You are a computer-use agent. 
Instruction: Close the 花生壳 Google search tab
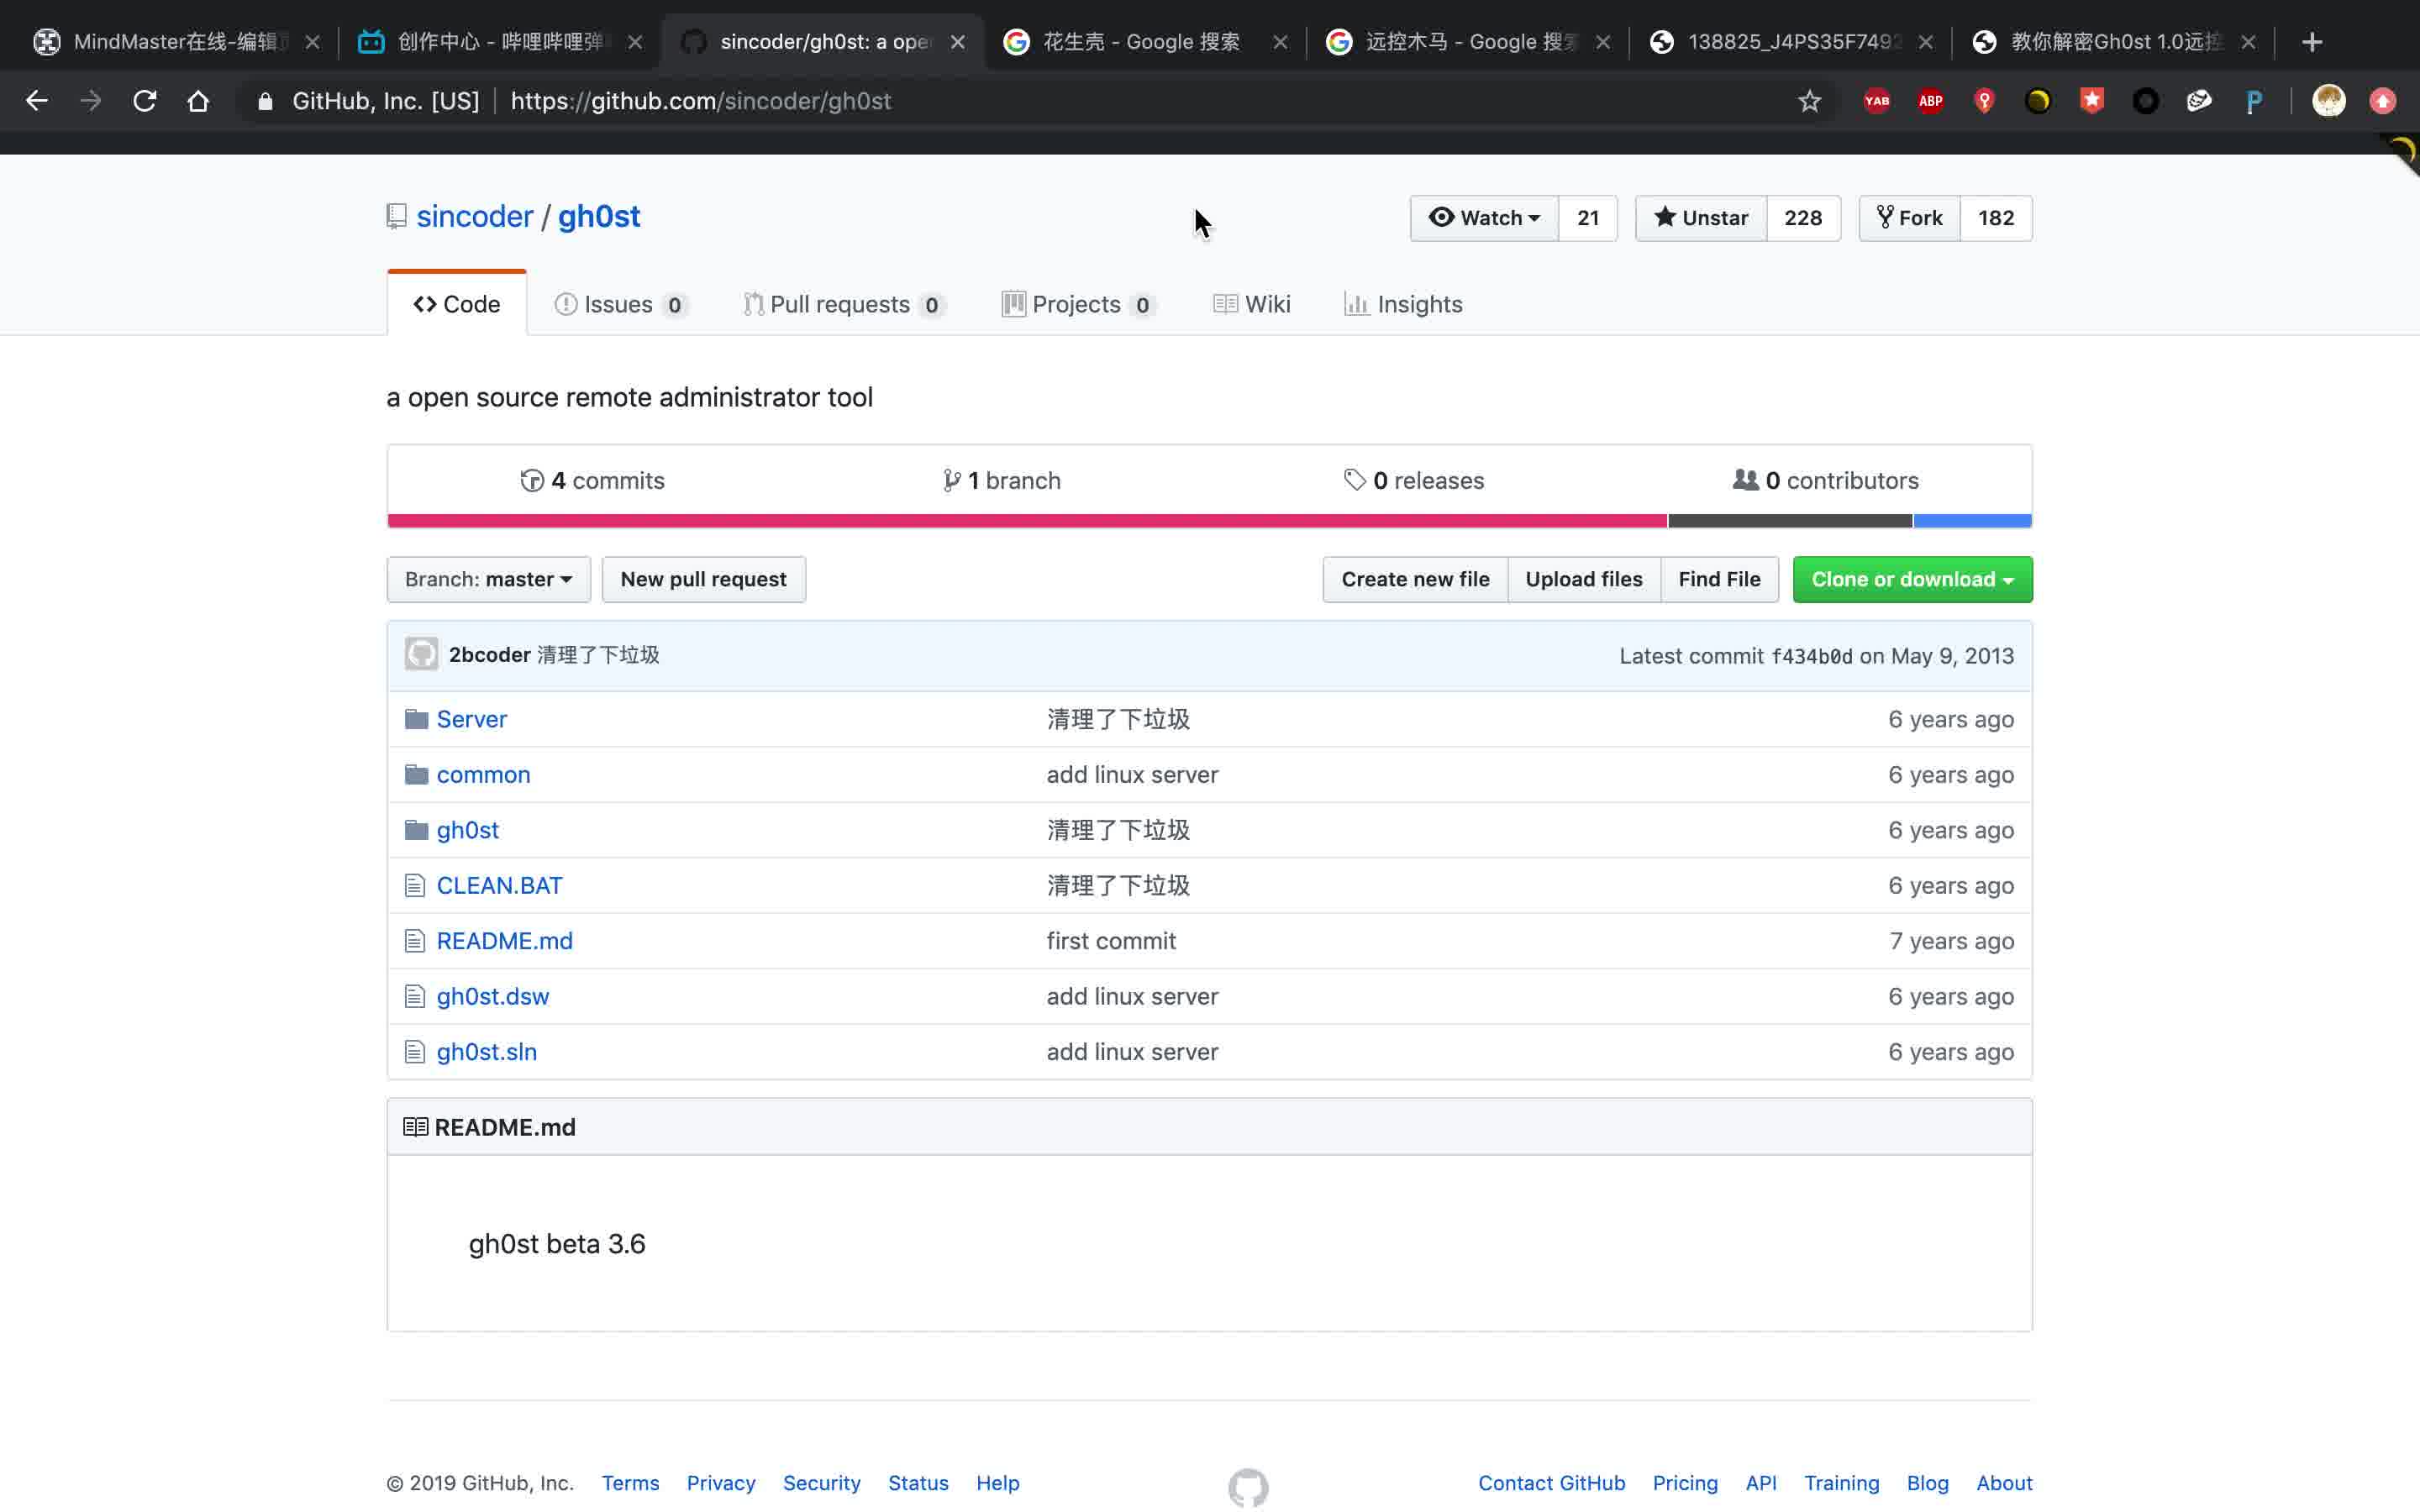point(1280,42)
